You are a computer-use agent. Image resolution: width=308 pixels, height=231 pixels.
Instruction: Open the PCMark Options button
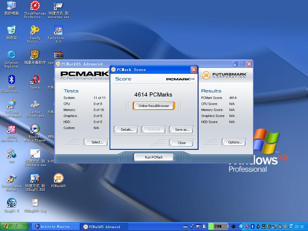click(235, 142)
